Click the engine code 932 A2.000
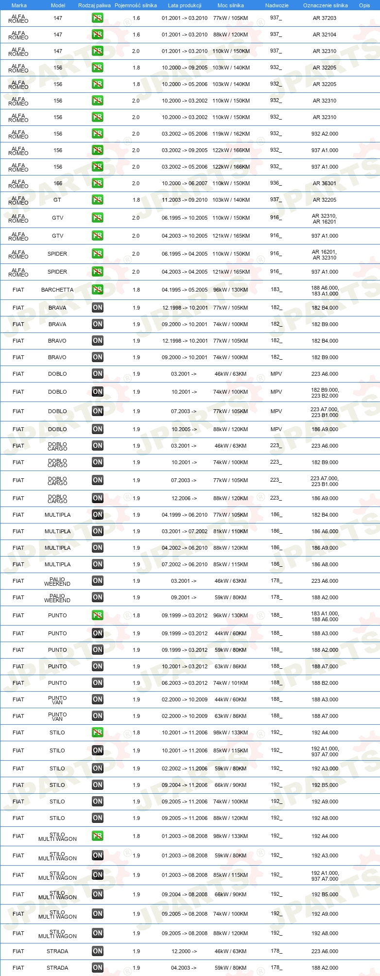The height and width of the screenshot is (976, 380). click(325, 134)
